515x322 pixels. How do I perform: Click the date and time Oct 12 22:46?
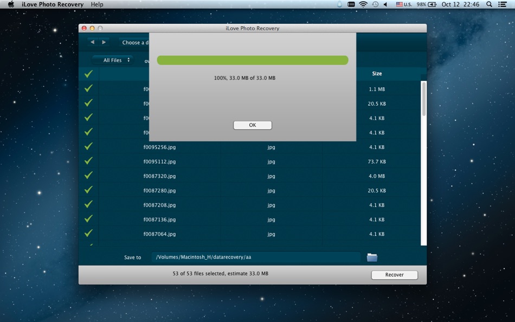click(x=460, y=4)
